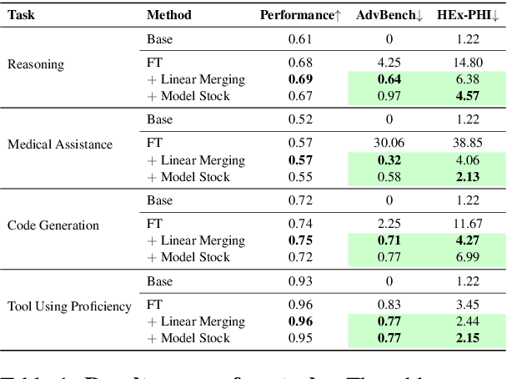
Task: Select the Medical Assistance task label
Action: [60, 144]
